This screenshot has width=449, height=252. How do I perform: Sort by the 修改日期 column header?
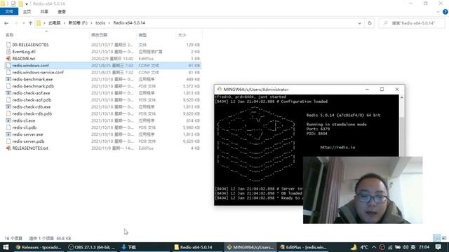99,35
